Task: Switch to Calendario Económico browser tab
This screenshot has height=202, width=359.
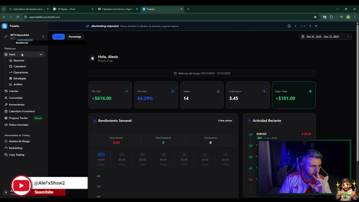Action: [118, 9]
